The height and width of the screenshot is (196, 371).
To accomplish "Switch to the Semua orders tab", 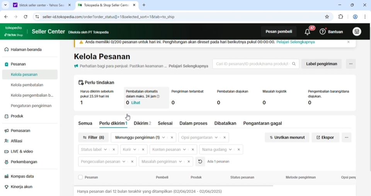I will coord(85,123).
